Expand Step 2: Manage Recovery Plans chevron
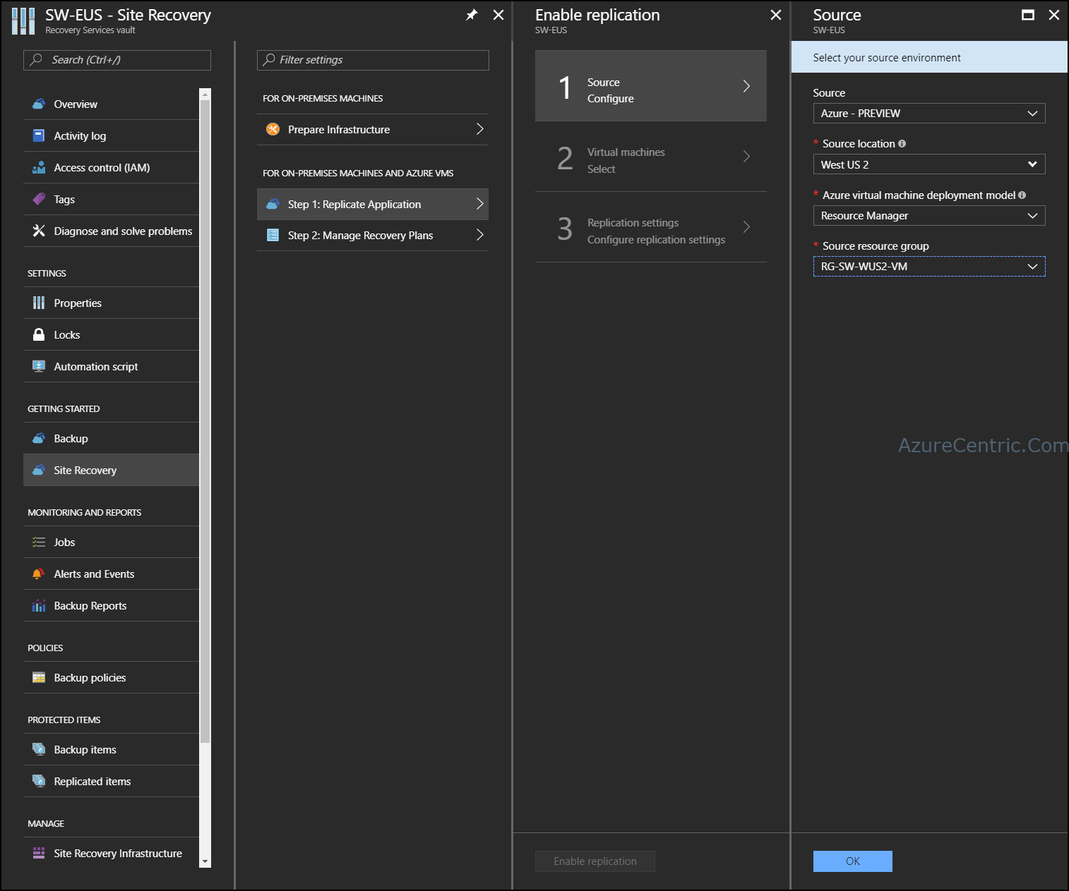1069x891 pixels. (479, 235)
